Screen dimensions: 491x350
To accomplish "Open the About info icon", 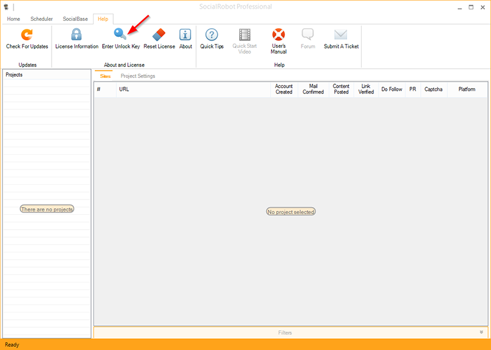I will coord(185,34).
